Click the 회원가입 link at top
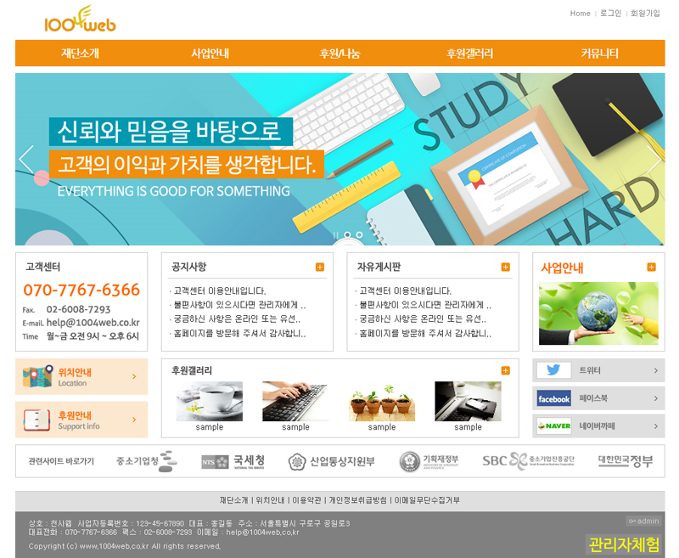Screen dimensions: 679x558 point(645,14)
